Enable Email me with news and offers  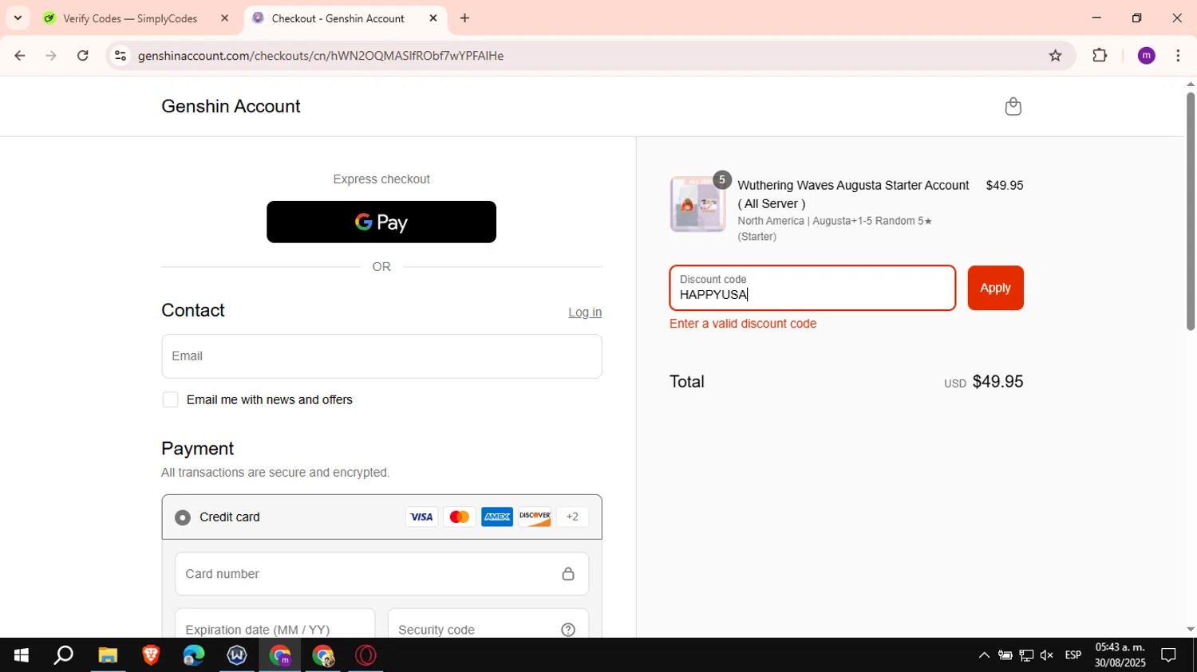[170, 399]
